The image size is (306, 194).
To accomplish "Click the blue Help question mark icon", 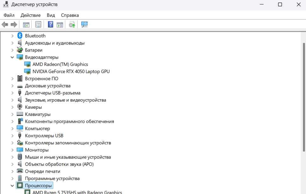I will click(51, 24).
